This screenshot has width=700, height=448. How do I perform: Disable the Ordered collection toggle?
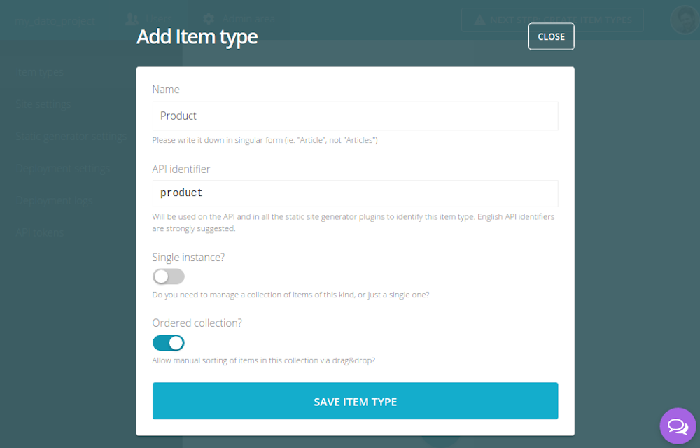[168, 342]
